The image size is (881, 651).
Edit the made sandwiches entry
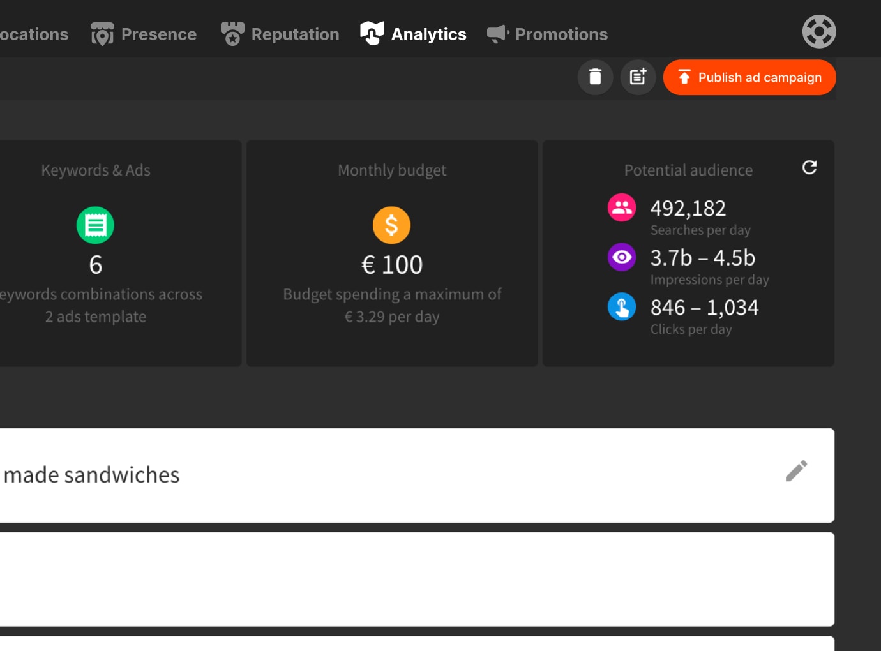click(x=796, y=471)
